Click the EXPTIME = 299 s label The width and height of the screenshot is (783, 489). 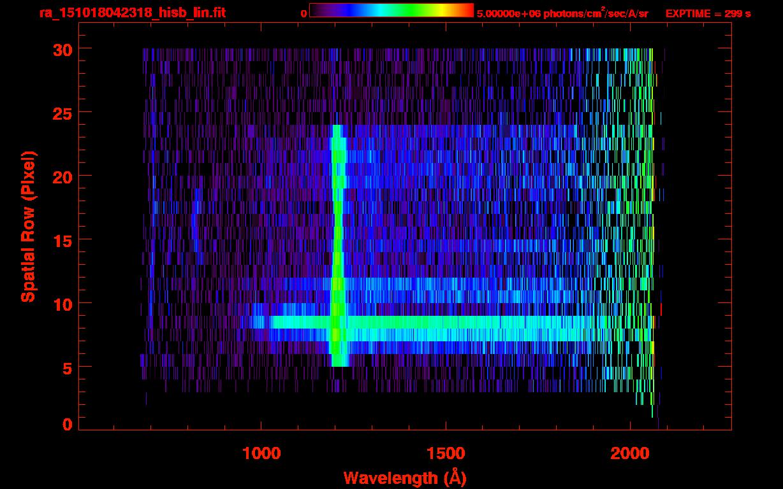pos(708,13)
